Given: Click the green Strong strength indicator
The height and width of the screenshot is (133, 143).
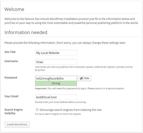Looking at the screenshot, I should click(x=56, y=83).
